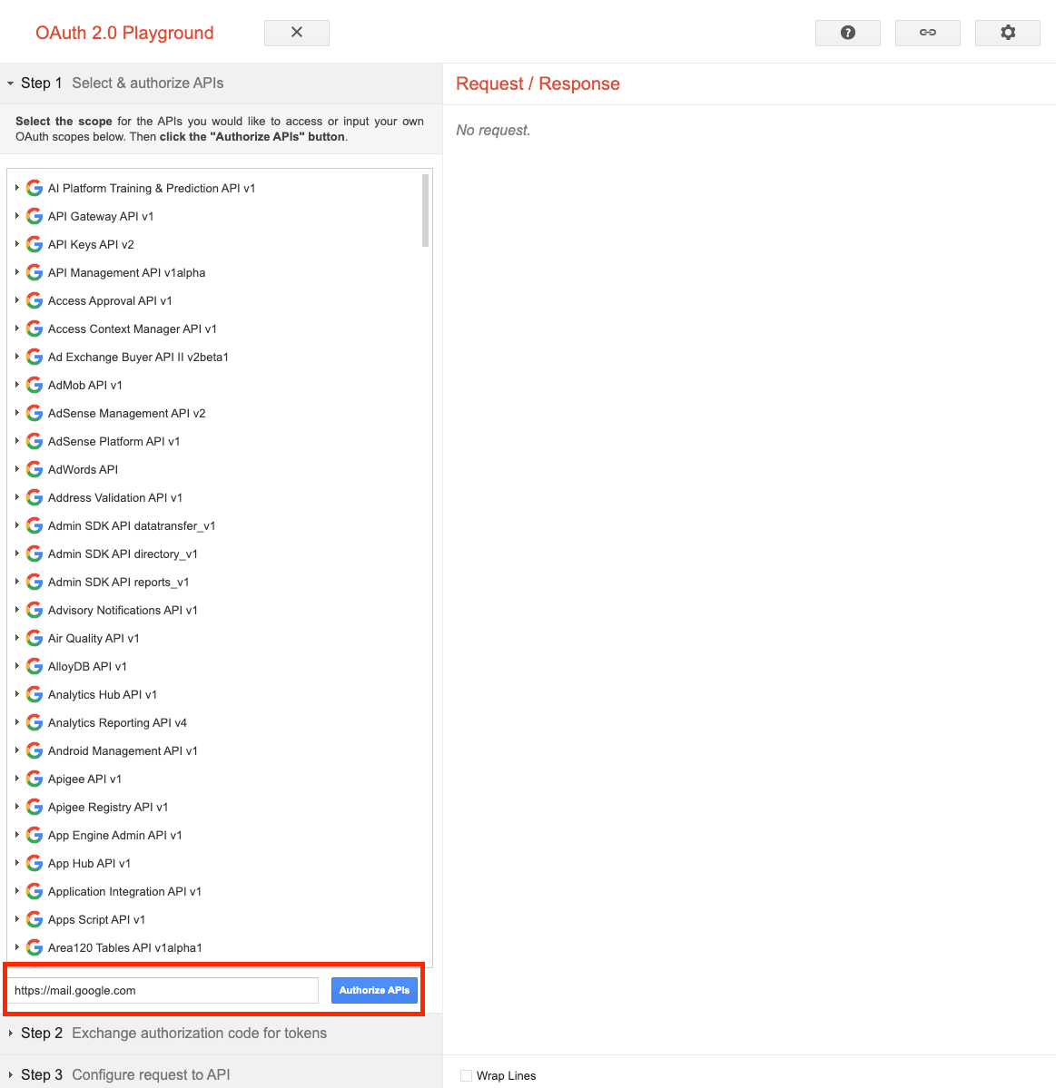Click the 'No request.' text
This screenshot has height=1088, width=1056.
point(493,131)
